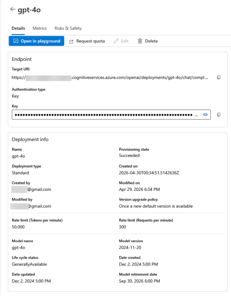Select the Date created value Dec 2, 2024 5:00 PM
This screenshot has height=296, width=231.
click(x=138, y=264)
